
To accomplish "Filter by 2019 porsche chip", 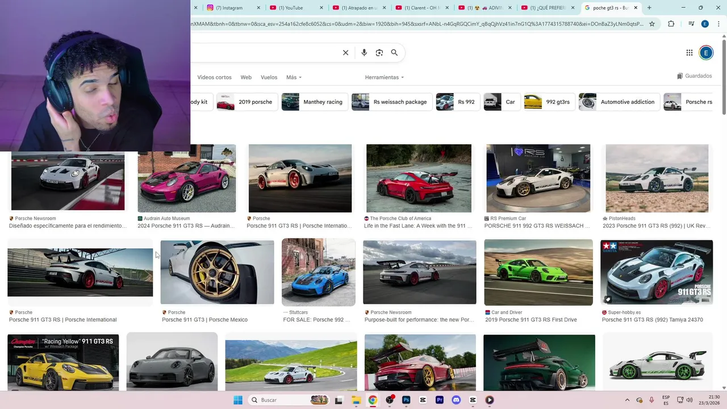I will pyautogui.click(x=247, y=102).
